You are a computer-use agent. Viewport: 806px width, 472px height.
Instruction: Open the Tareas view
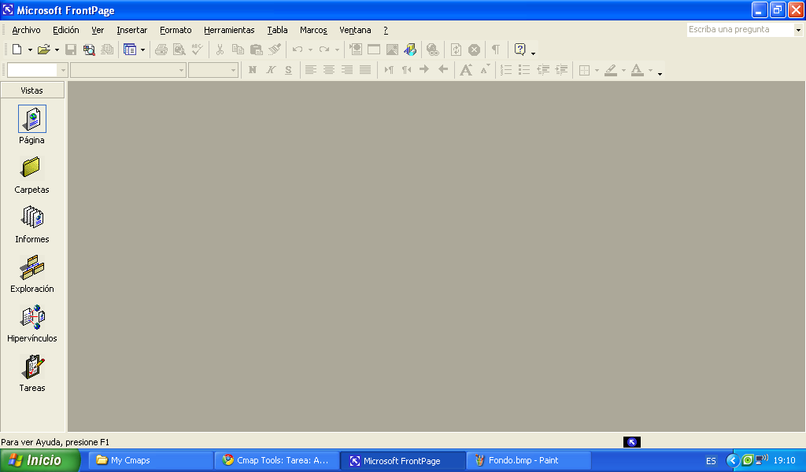[x=31, y=374]
